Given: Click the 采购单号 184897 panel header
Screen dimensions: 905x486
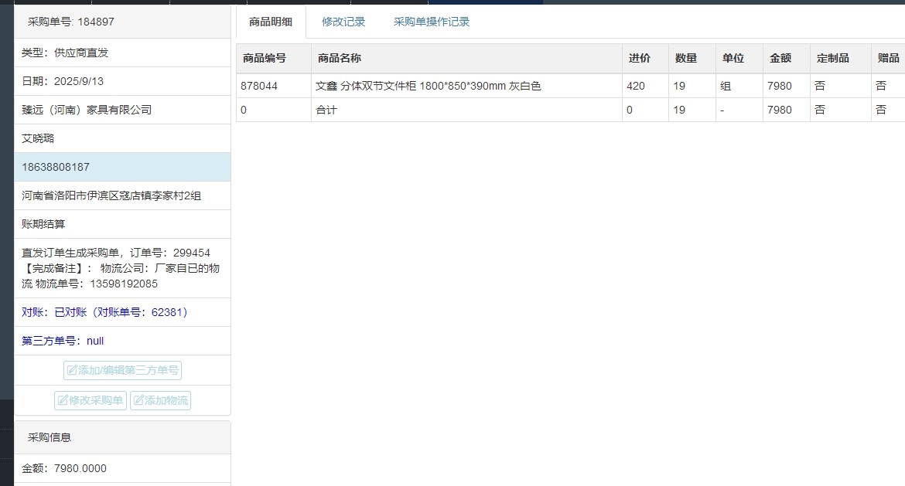Looking at the screenshot, I should (x=71, y=22).
